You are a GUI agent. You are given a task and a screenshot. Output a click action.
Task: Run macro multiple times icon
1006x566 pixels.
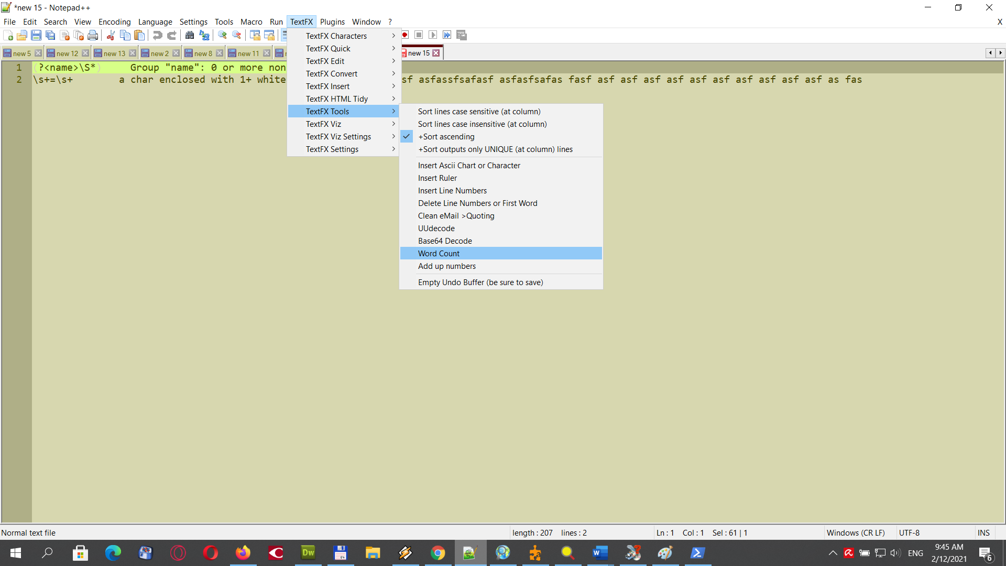tap(447, 35)
